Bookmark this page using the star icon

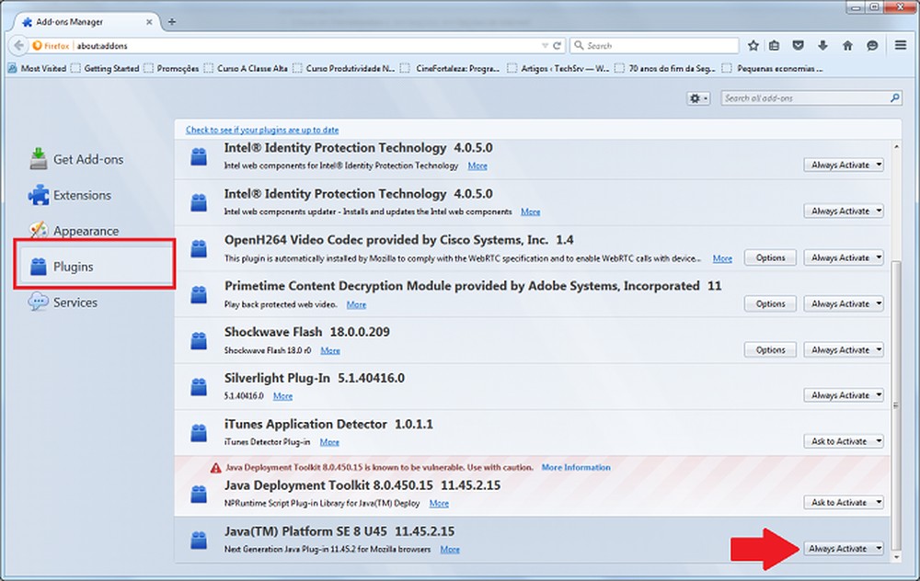click(x=753, y=44)
